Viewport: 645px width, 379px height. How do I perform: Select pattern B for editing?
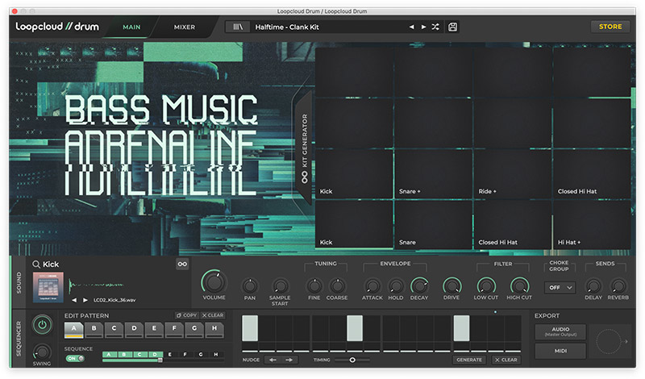click(94, 330)
